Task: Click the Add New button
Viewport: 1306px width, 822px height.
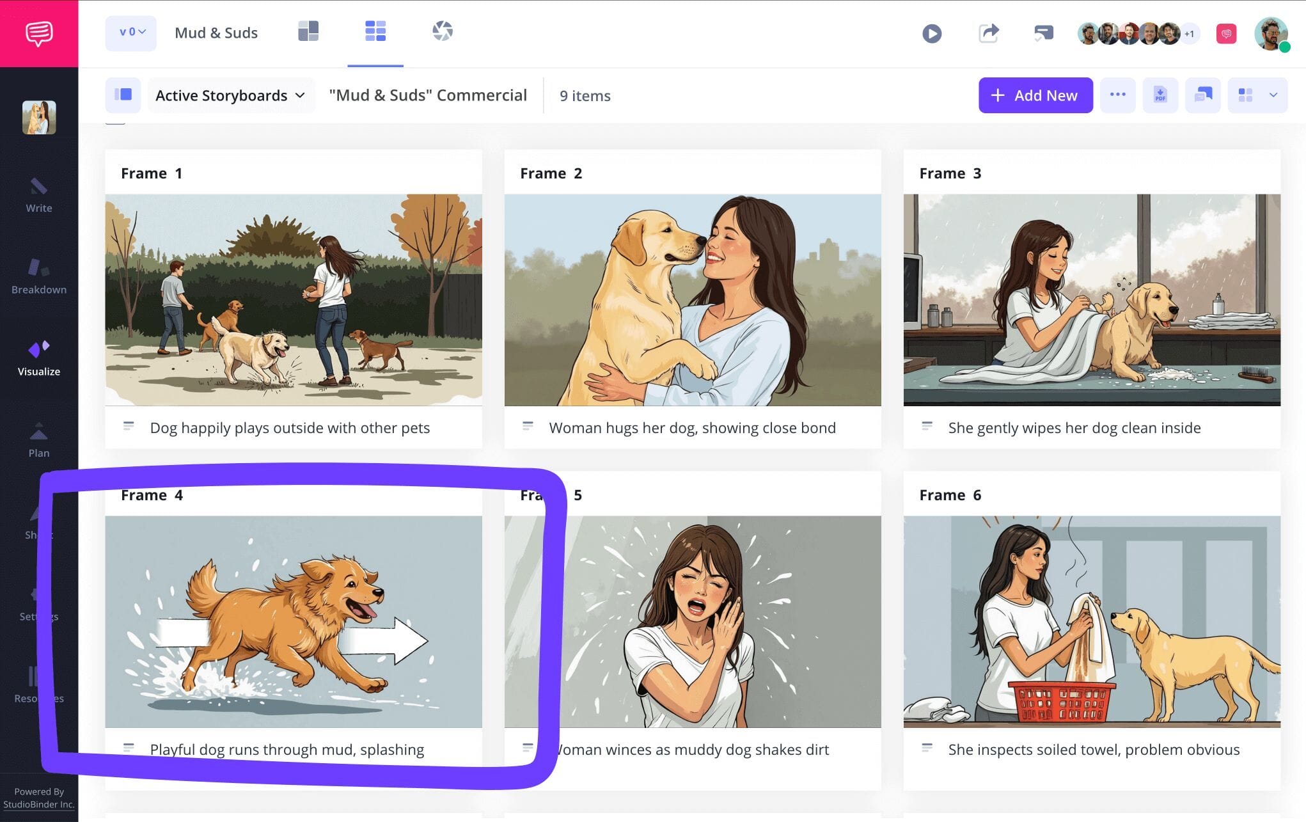Action: (x=1035, y=95)
